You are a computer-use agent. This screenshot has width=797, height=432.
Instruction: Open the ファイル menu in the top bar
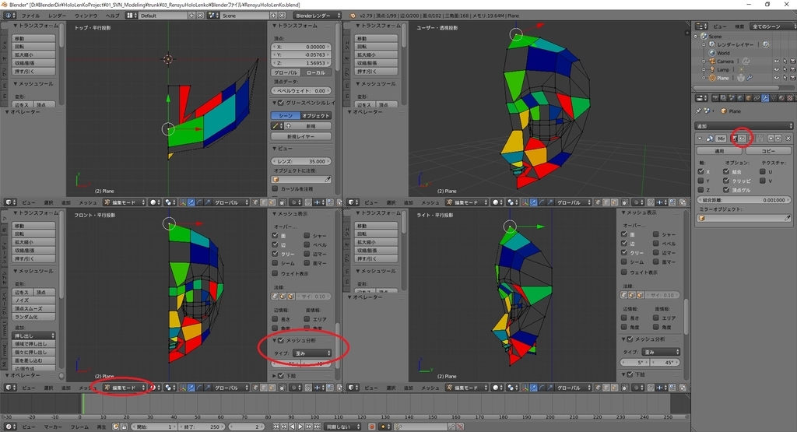30,16
